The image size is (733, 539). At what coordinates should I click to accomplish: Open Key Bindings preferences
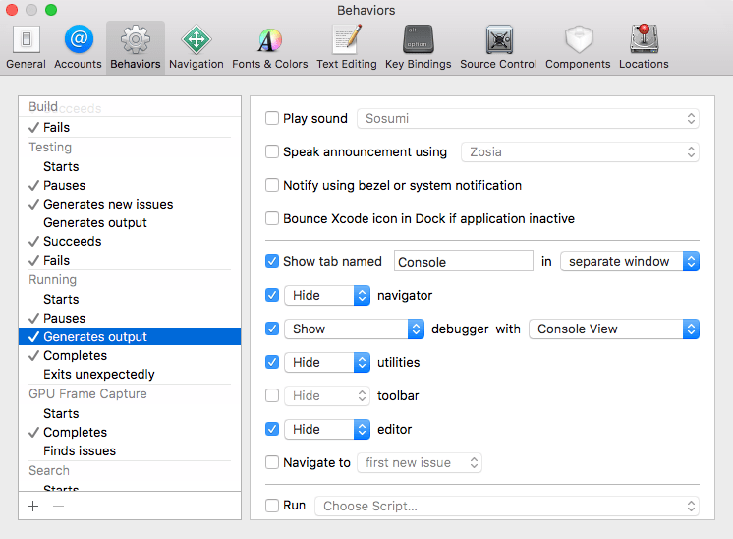click(418, 47)
